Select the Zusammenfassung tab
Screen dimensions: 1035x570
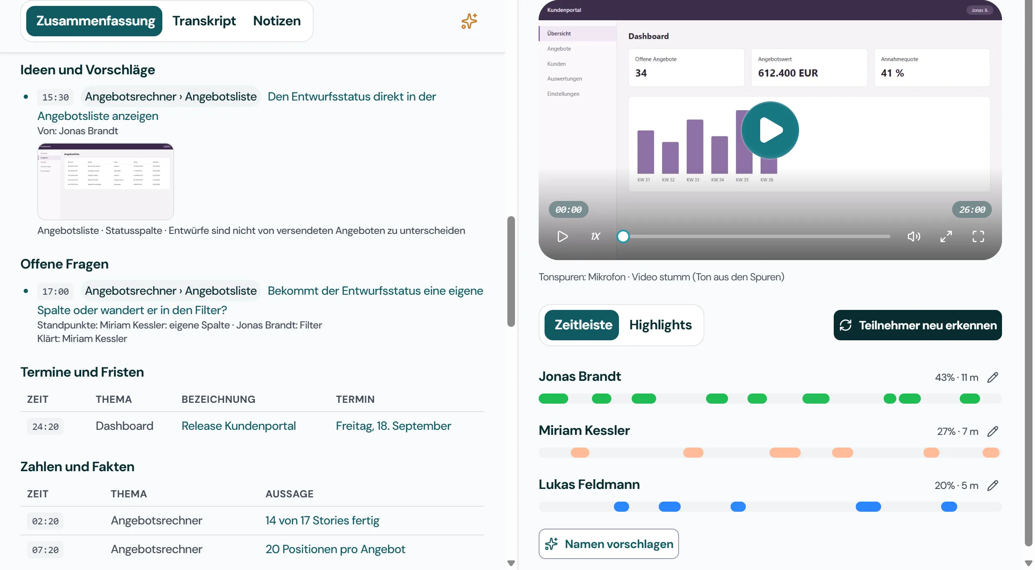(x=94, y=21)
